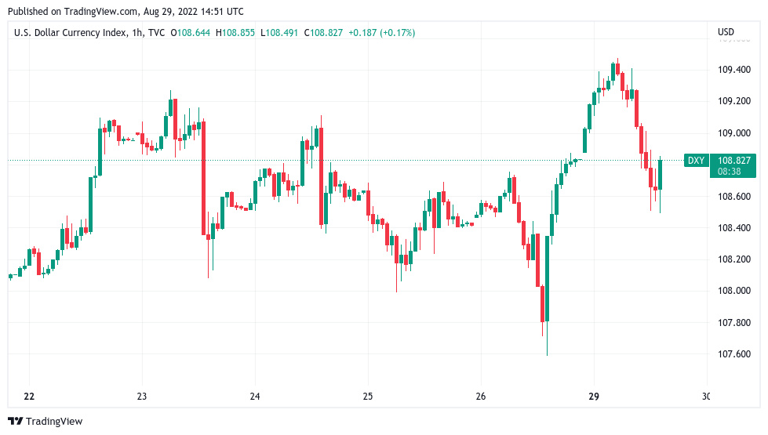The image size is (768, 435).
Task: Click the DXY price label tag
Action: pyautogui.click(x=696, y=161)
